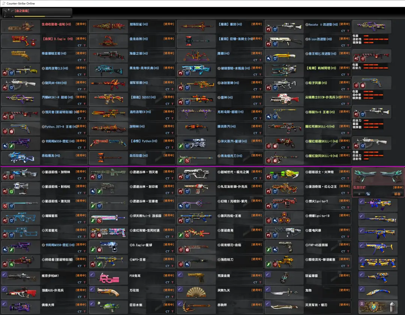Click item name 腥红死骑SKULL-5 (+4)
Image resolution: width=405 pixels, height=315 pixels.
pyautogui.click(x=320, y=127)
